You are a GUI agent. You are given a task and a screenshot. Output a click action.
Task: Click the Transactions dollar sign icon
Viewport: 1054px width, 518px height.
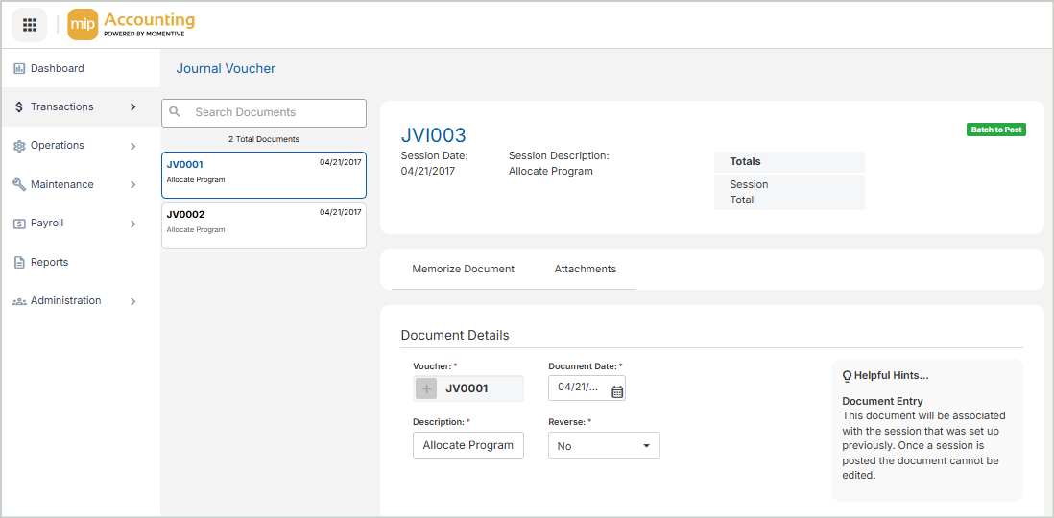(19, 107)
